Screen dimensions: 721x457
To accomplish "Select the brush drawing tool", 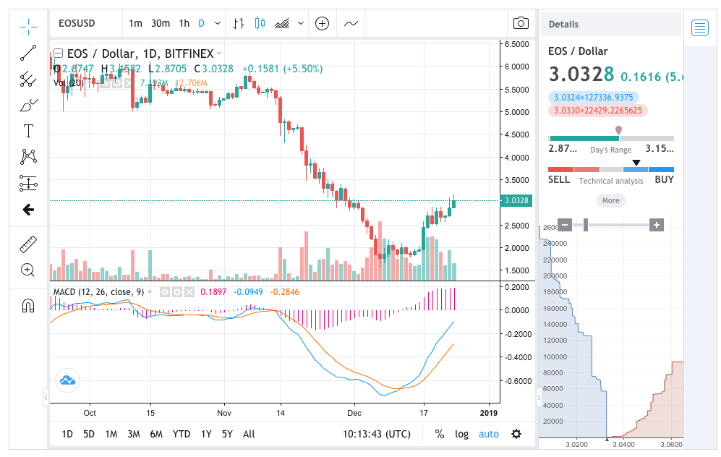I will point(27,105).
